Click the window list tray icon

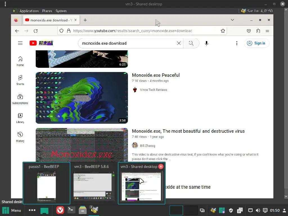click(x=202, y=210)
